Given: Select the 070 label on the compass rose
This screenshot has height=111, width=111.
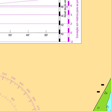Looking at the screenshot, I should pos(38,108).
